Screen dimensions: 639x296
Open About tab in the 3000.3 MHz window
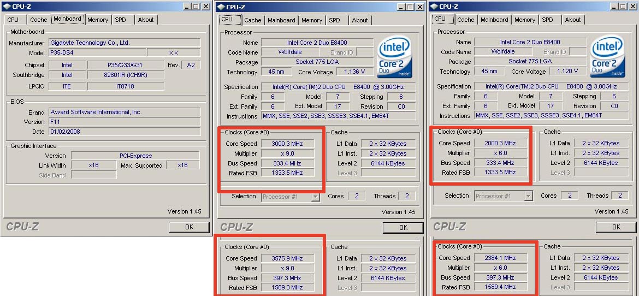(x=360, y=20)
